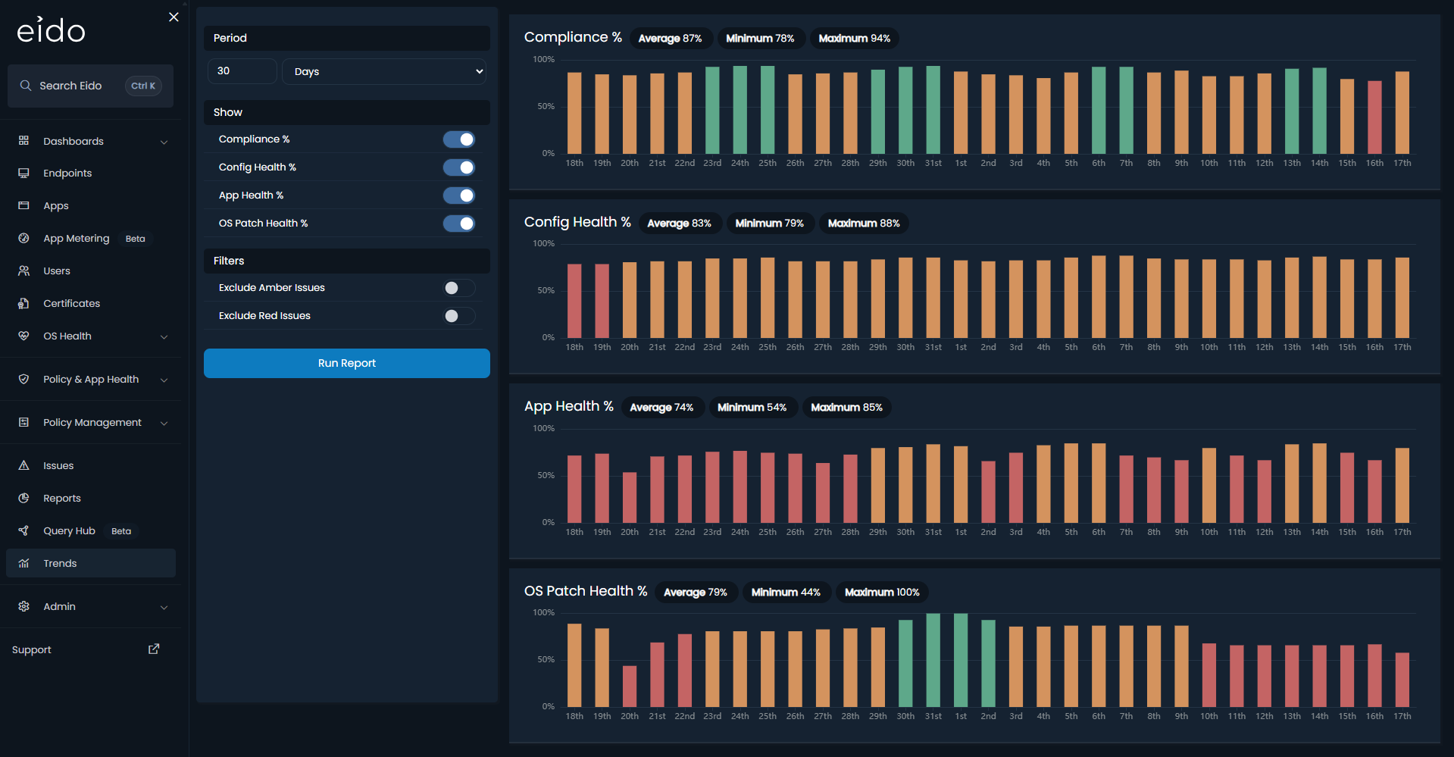Expand the Policy Management chevron
Screen dimensions: 1454x757
tap(164, 424)
